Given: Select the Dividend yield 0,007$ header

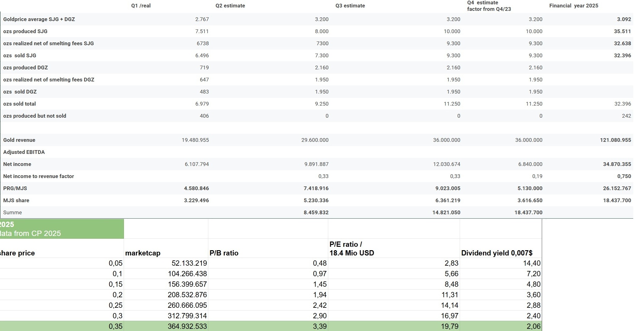Looking at the screenshot, I should coord(497,253).
